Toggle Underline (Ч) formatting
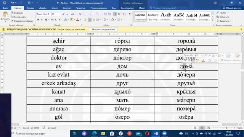This screenshot has height=137, width=244. pyautogui.click(x=46, y=20)
